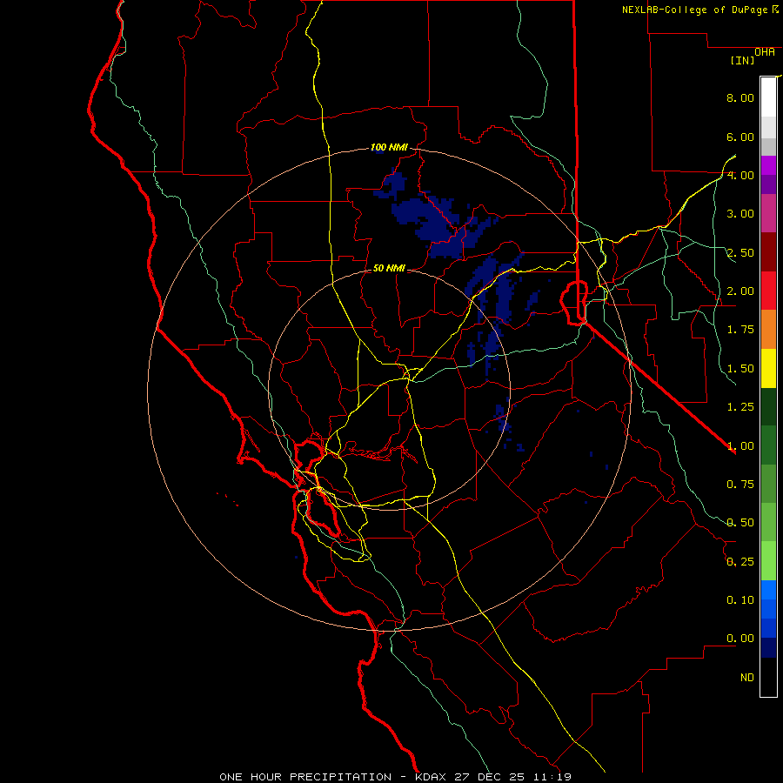This screenshot has height=783, width=783.
Task: Click the [IN] units label
Action: tap(743, 60)
